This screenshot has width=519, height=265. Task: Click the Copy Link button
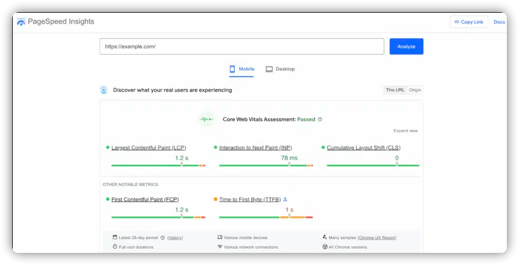(469, 22)
